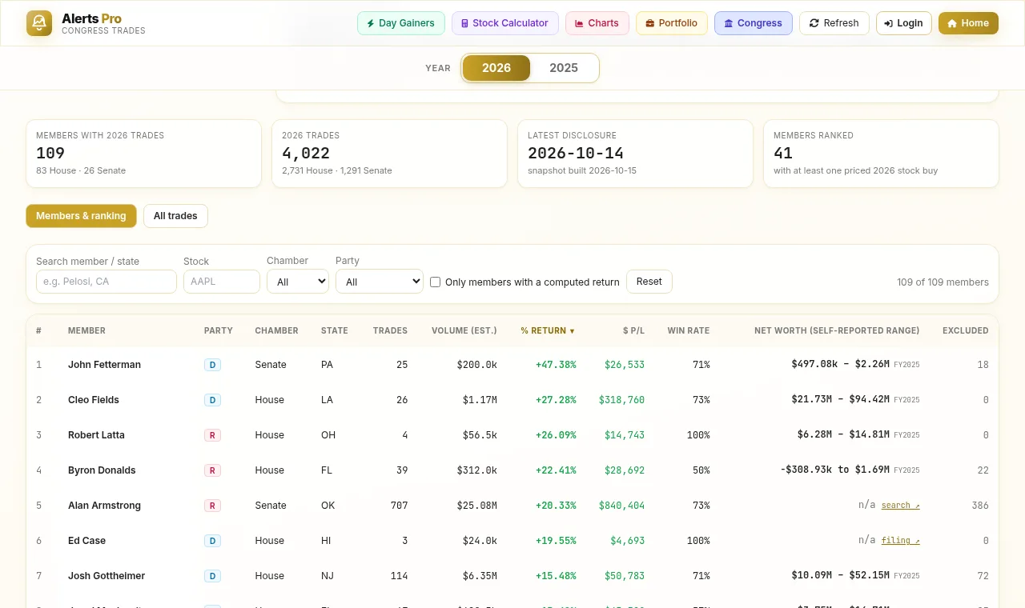Enable Only members with a computed return
The width and height of the screenshot is (1025, 608).
click(x=436, y=282)
